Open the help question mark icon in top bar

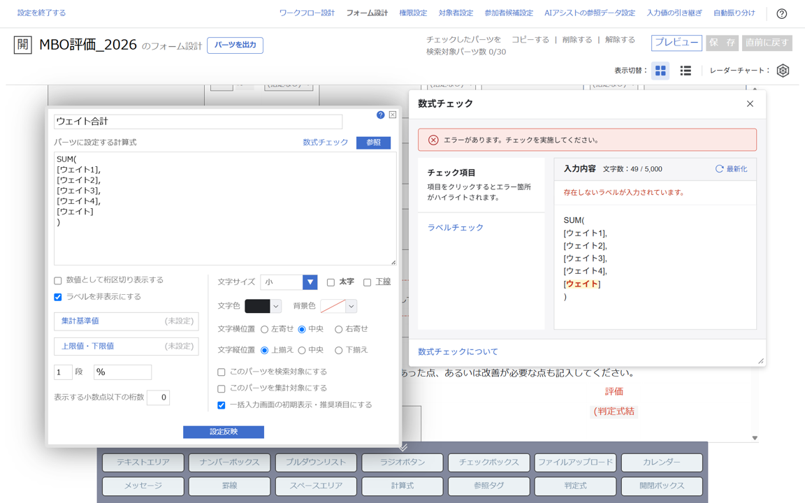pos(781,14)
